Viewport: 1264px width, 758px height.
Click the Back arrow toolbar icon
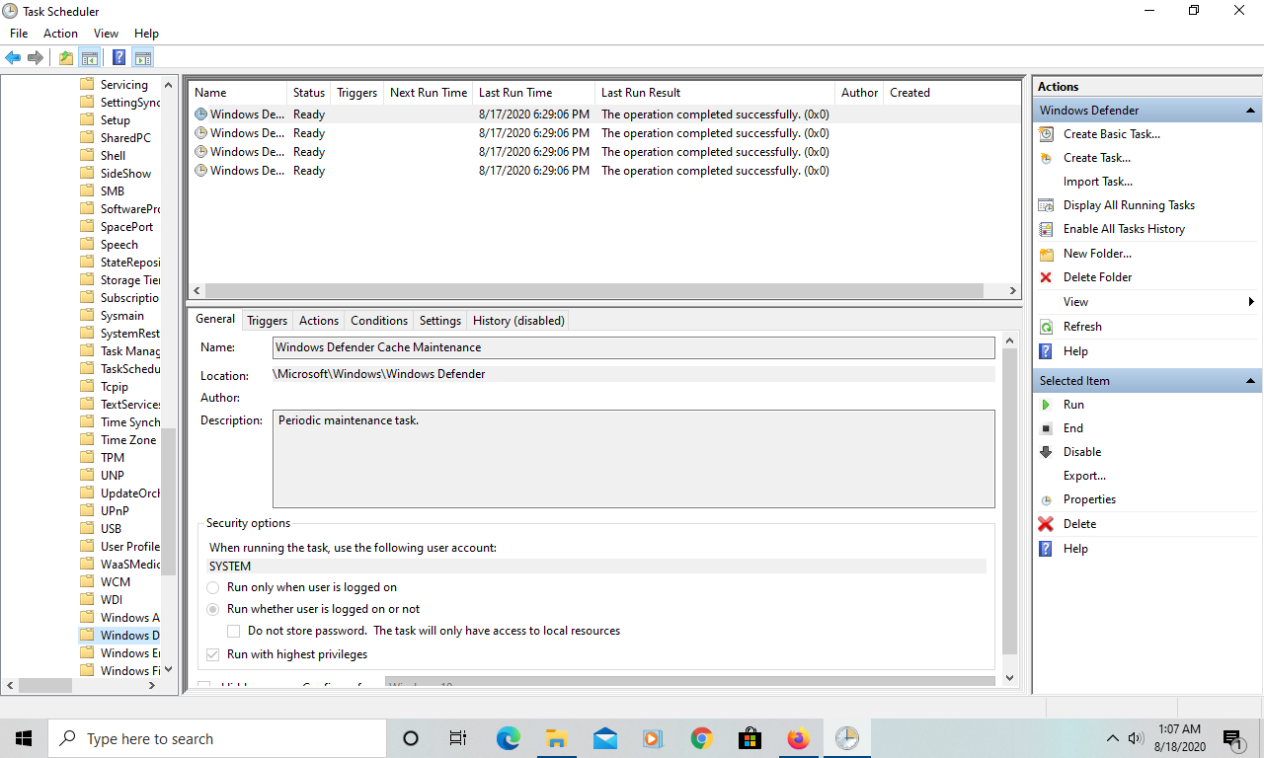click(x=13, y=58)
